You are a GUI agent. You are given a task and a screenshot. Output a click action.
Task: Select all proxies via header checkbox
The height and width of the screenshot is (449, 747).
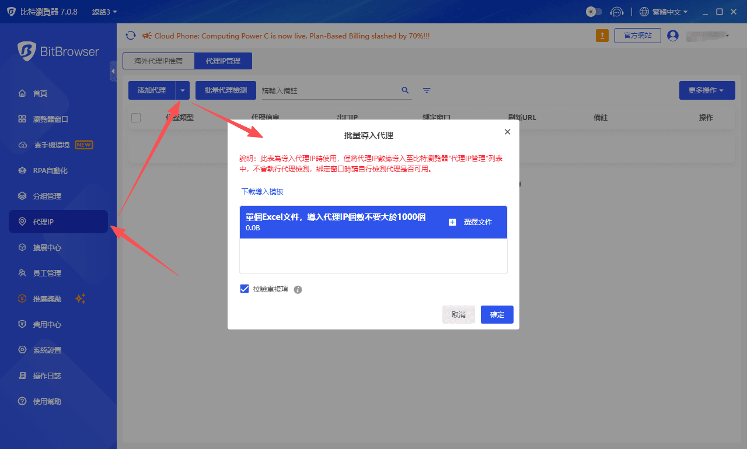pyautogui.click(x=136, y=117)
